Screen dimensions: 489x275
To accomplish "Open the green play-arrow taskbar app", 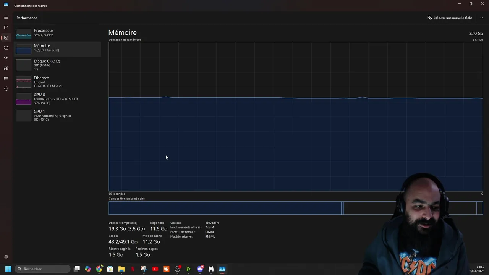I will (x=189, y=269).
